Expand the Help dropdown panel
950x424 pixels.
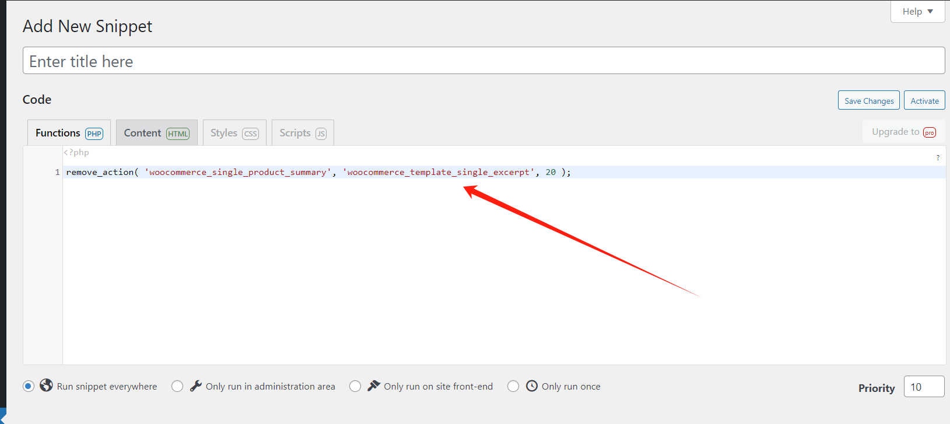point(917,12)
